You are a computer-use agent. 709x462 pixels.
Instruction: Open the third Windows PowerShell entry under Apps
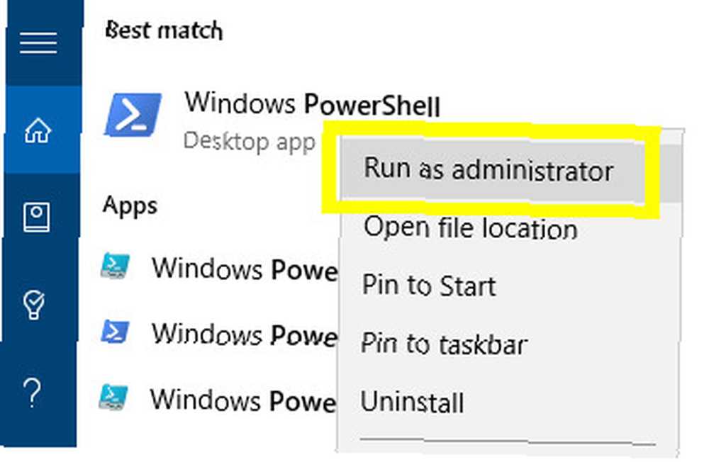click(x=243, y=400)
